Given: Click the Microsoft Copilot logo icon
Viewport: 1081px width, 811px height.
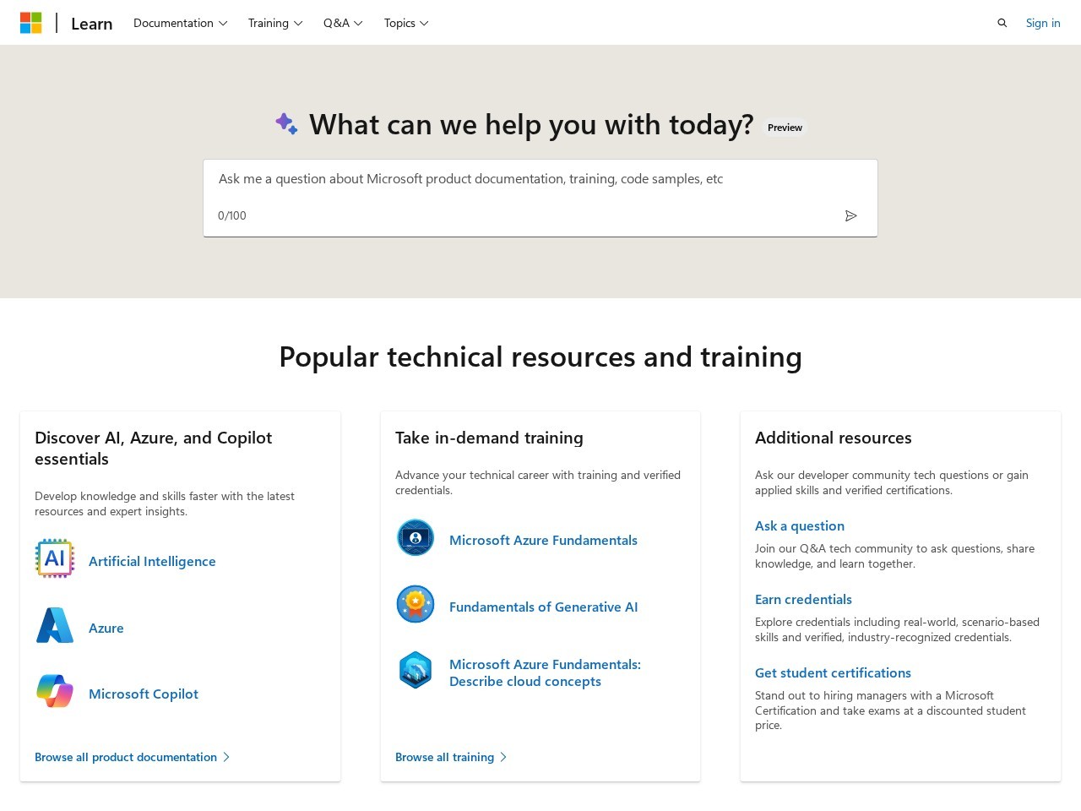Looking at the screenshot, I should coord(54,691).
